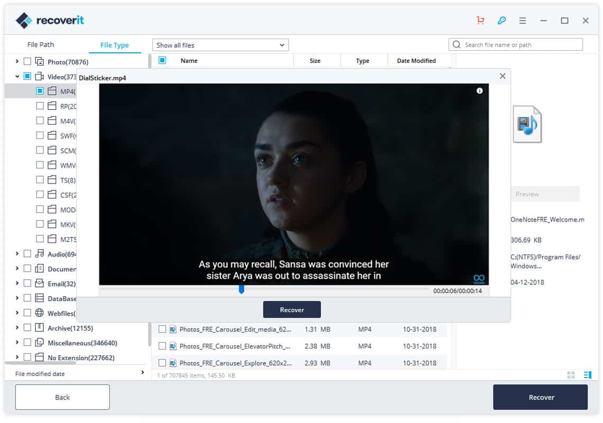Switch to the File Path tab
Screen dimensions: 603x423
41,44
